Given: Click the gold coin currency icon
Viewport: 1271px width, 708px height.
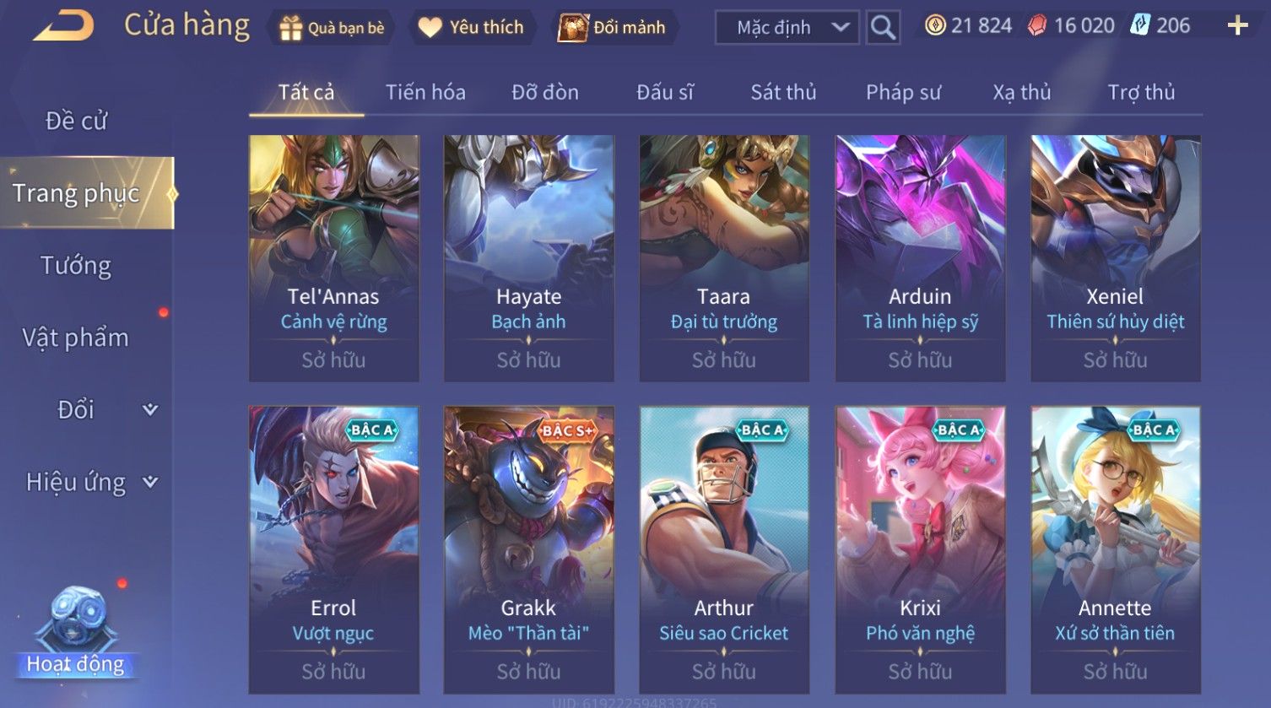Looking at the screenshot, I should [x=934, y=25].
